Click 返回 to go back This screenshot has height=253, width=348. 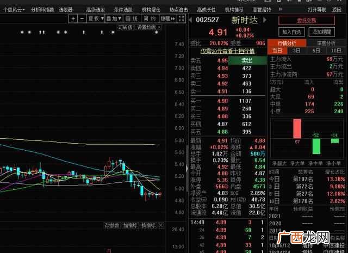point(337,10)
